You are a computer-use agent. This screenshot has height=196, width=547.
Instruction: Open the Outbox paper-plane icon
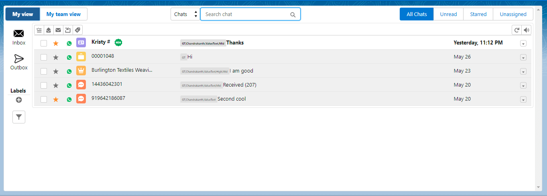click(x=19, y=59)
